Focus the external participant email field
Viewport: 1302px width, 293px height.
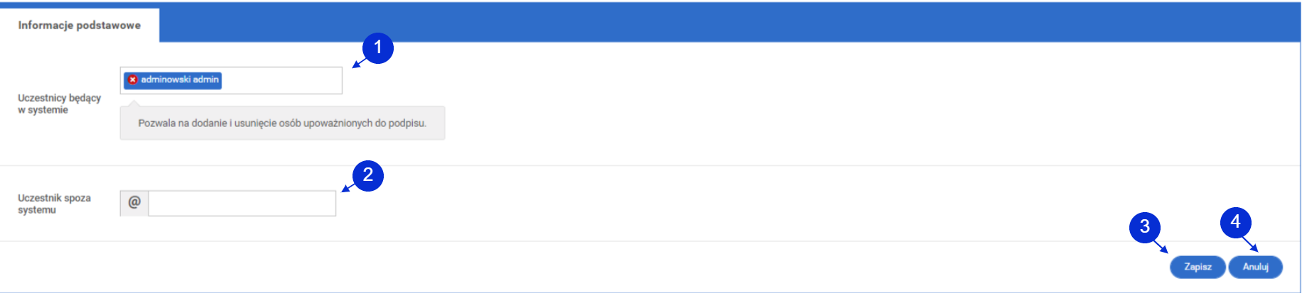(x=242, y=203)
